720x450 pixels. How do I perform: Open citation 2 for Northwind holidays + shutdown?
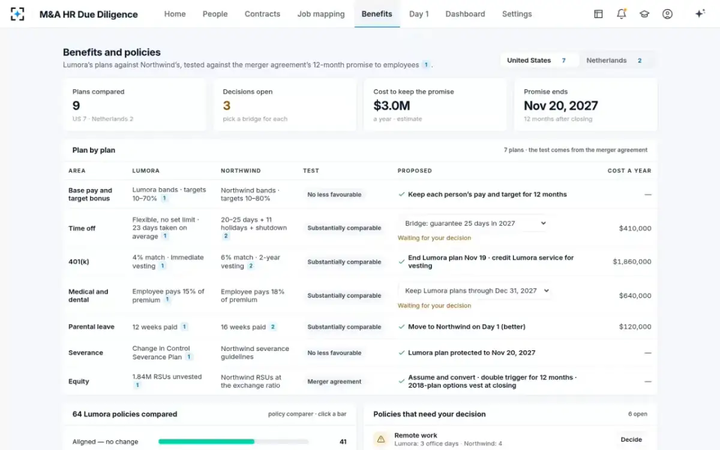tap(226, 236)
